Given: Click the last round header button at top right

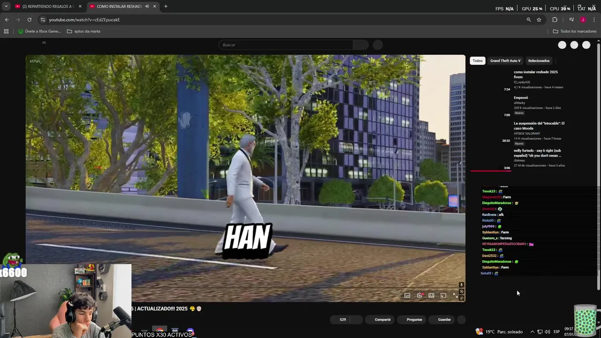Looking at the screenshot, I should [x=586, y=45].
